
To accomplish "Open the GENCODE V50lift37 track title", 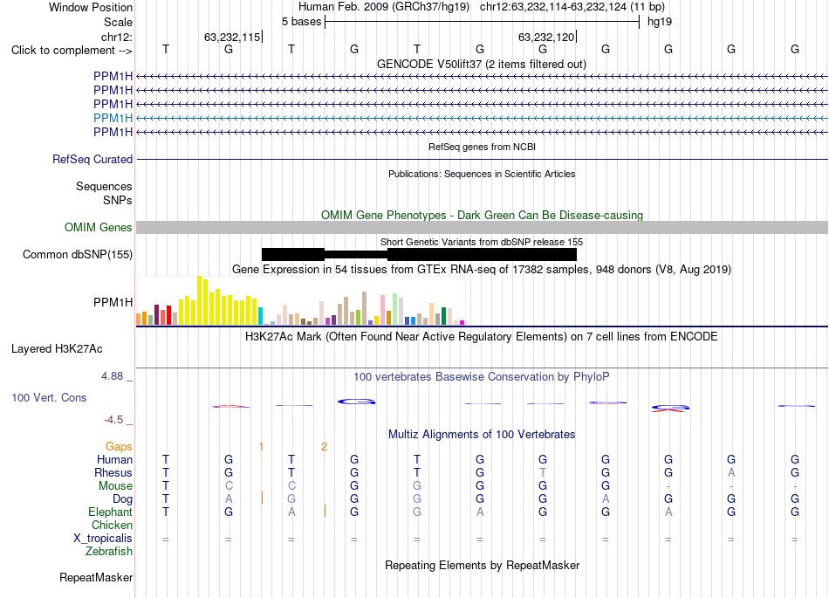I will point(481,64).
